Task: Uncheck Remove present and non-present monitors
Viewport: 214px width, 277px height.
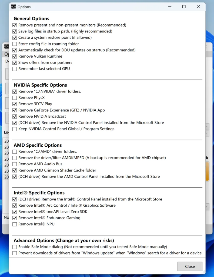Action: (15, 25)
